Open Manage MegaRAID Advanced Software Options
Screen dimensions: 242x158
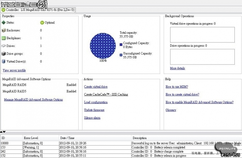click(34, 100)
